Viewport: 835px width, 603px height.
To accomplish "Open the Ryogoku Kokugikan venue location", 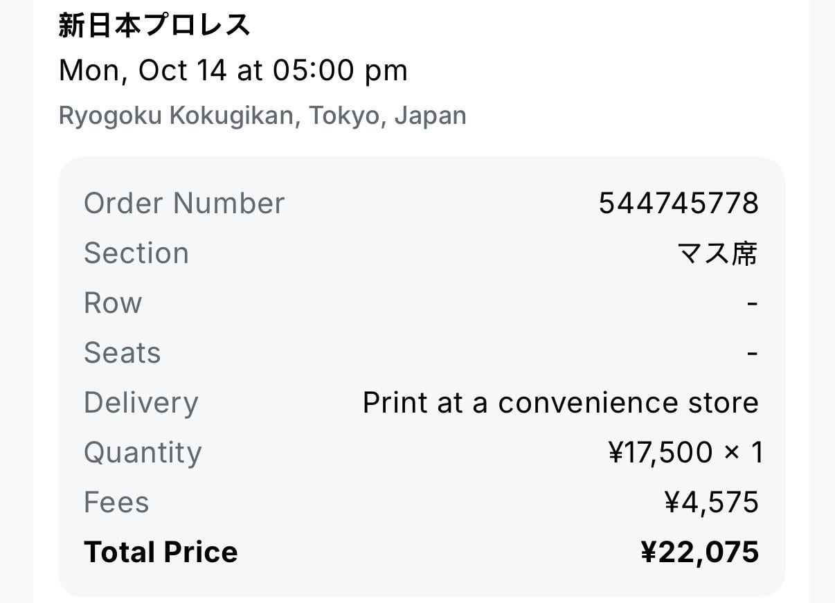I will [262, 115].
